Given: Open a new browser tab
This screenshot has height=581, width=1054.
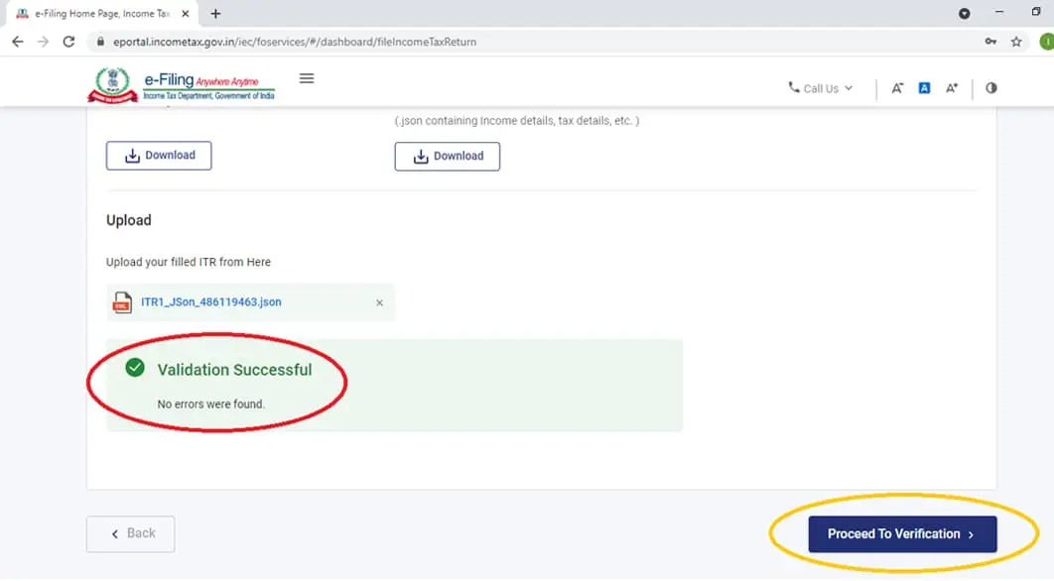Looking at the screenshot, I should [215, 14].
